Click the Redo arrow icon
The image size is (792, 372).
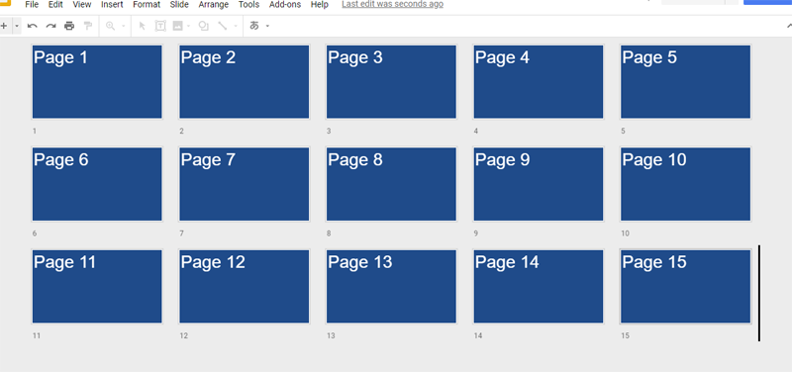(x=50, y=26)
